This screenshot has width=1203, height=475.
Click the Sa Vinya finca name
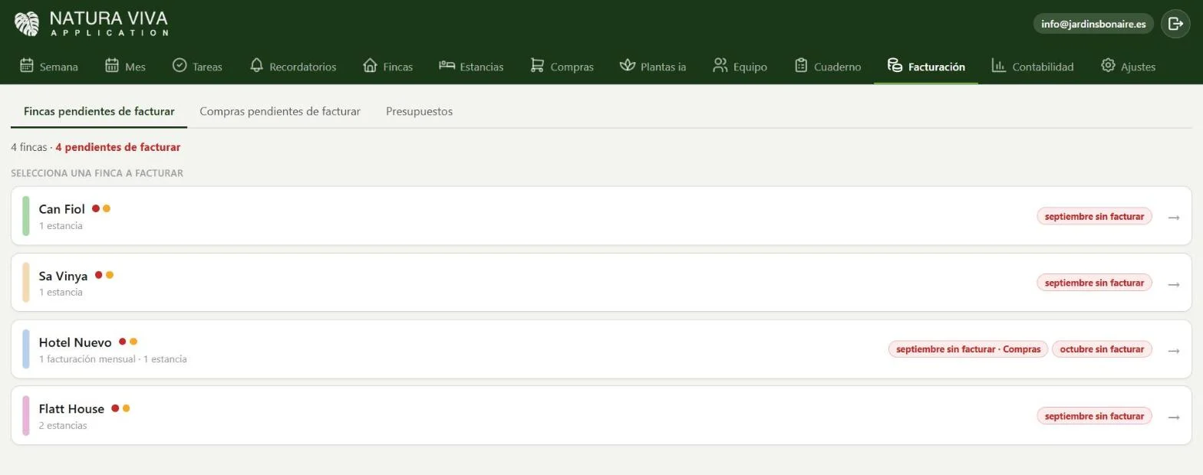(64, 276)
